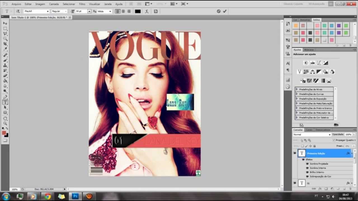Hide the Sombra Interna effect
Screen dimensions: 358x201
pos(307,168)
